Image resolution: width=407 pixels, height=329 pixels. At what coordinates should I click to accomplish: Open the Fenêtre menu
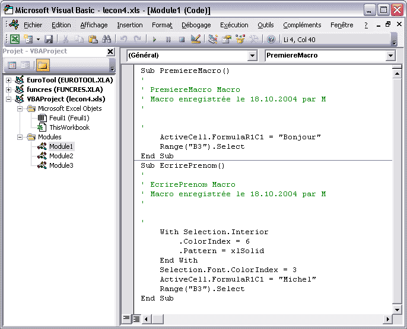click(x=342, y=25)
